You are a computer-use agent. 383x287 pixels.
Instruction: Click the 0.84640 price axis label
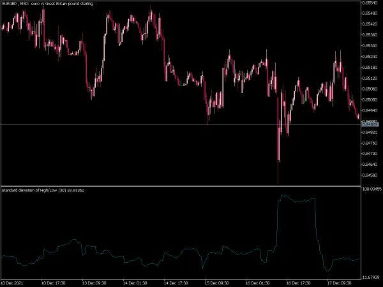click(370, 165)
